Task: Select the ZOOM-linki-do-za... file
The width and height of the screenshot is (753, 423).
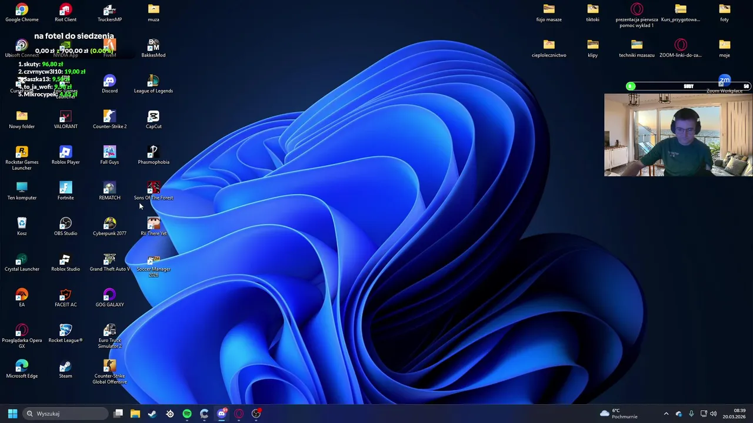Action: point(681,48)
